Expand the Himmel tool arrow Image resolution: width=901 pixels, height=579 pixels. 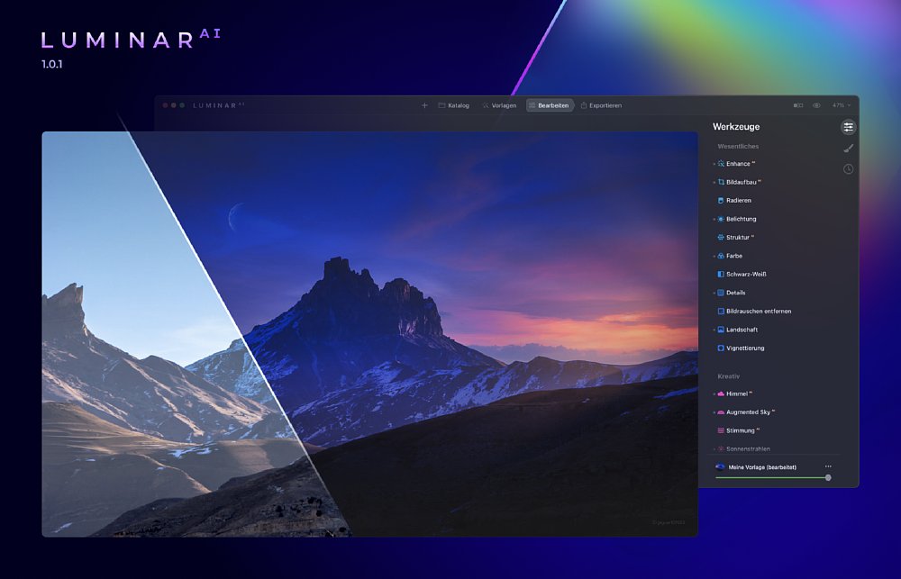tap(714, 394)
